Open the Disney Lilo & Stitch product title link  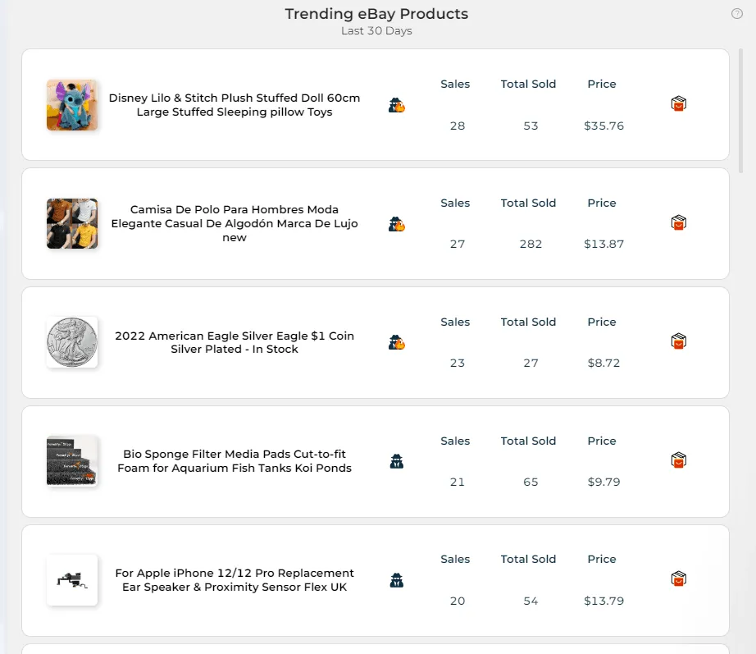click(235, 104)
